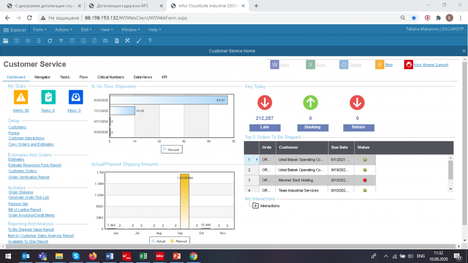Click the Alerts warning triangle icon
The height and width of the screenshot is (263, 468).
[x=21, y=97]
